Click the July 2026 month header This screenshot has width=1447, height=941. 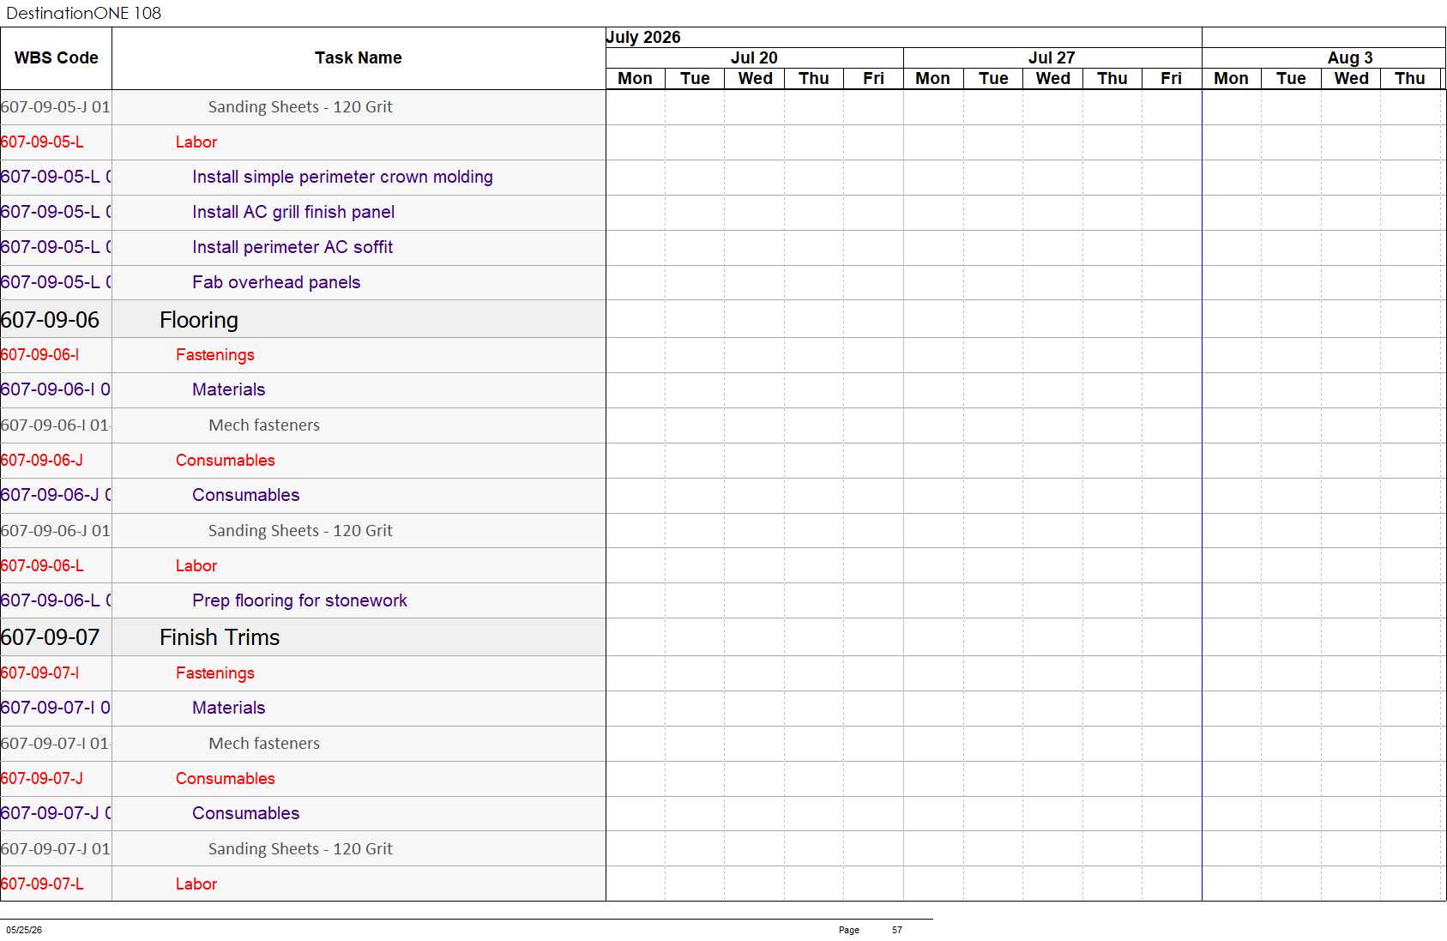[643, 37]
